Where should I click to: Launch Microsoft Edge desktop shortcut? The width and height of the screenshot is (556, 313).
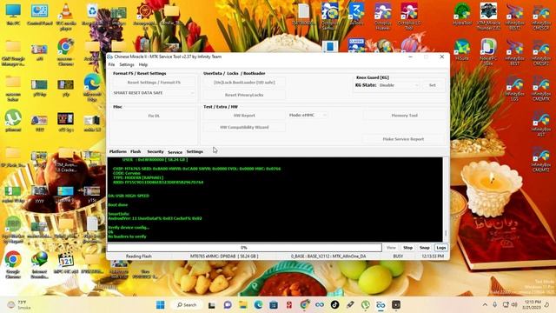92,87
